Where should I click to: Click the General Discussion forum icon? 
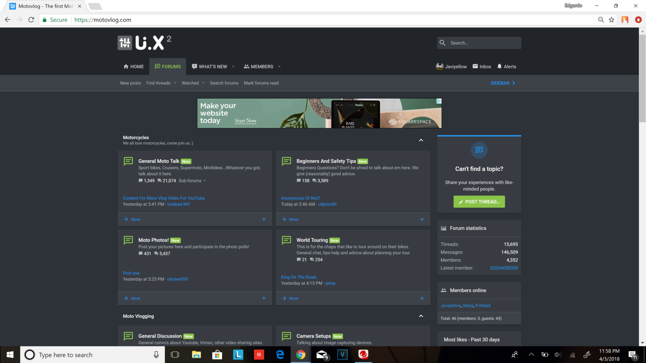pyautogui.click(x=128, y=336)
